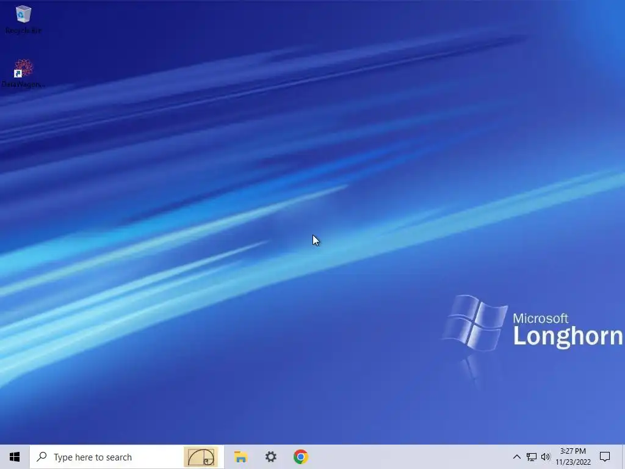Open Settings gear on the taskbar

coord(270,457)
